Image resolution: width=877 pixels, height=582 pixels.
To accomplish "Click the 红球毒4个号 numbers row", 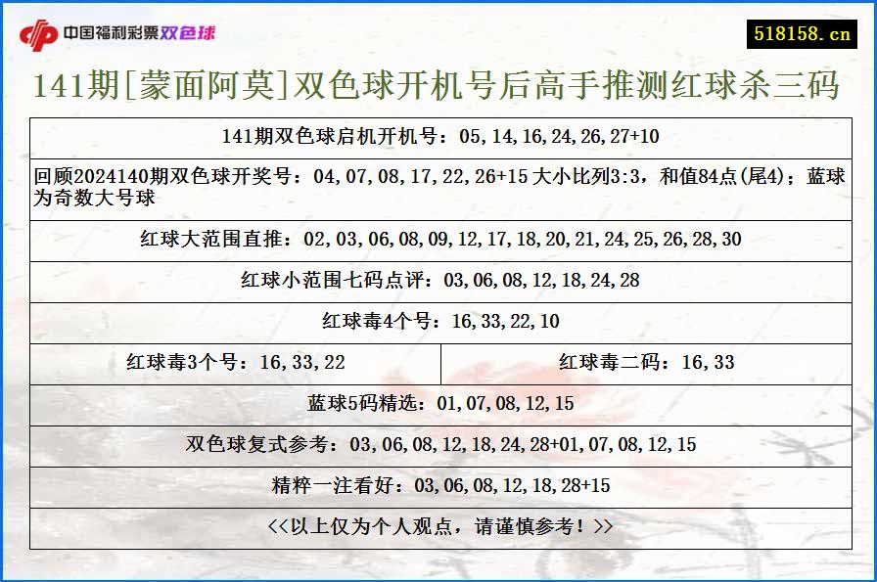I will (x=438, y=319).
